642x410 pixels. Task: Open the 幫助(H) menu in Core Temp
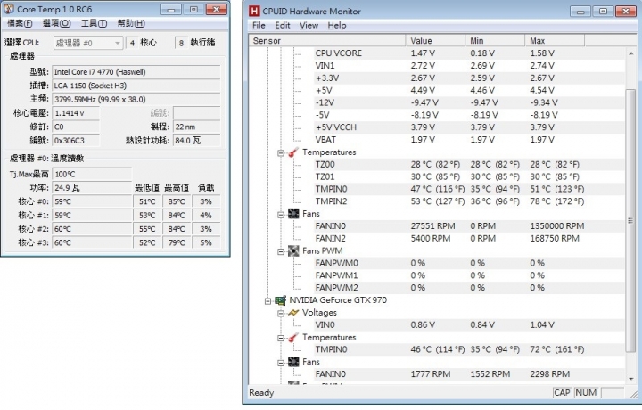point(131,23)
